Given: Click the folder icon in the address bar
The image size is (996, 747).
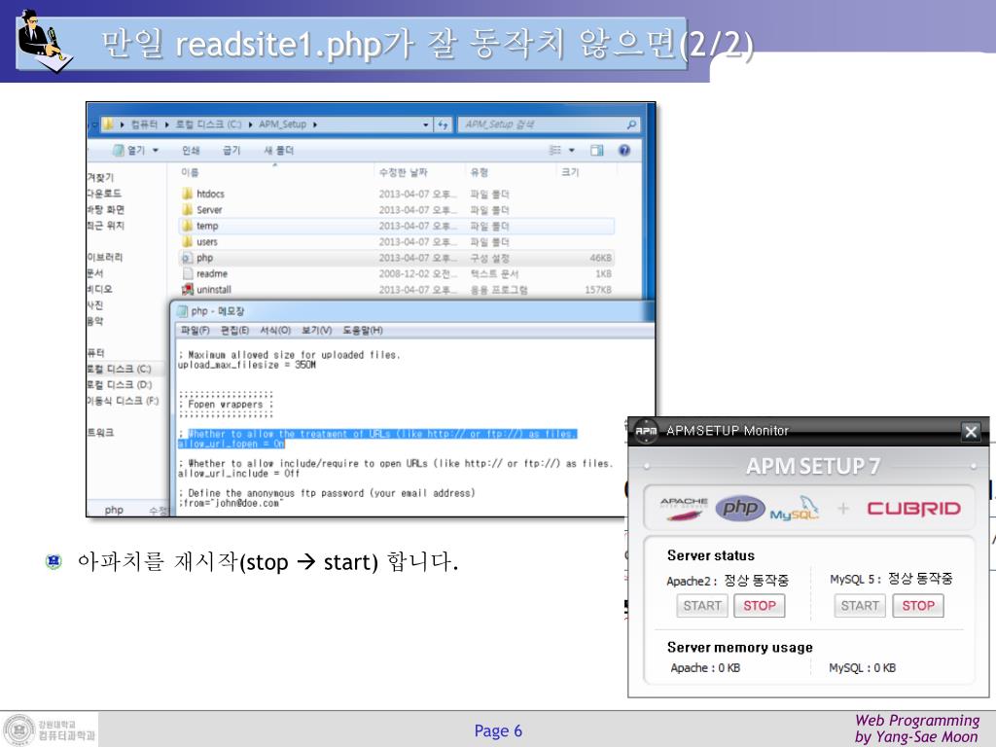Looking at the screenshot, I should coord(108,124).
